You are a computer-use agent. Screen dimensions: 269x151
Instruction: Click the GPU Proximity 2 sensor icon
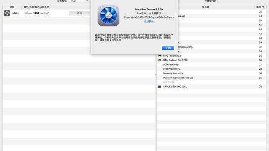160,56
